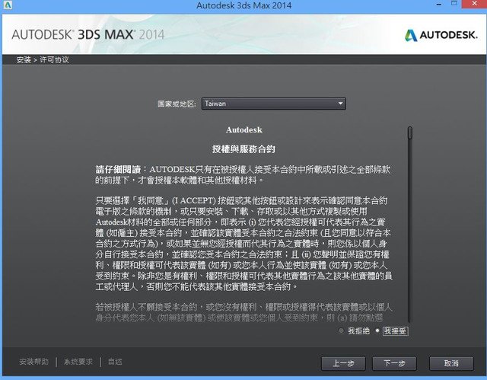The width and height of the screenshot is (487, 380).
Task: Click the Autodesk heading in the agreement
Action: coord(244,130)
